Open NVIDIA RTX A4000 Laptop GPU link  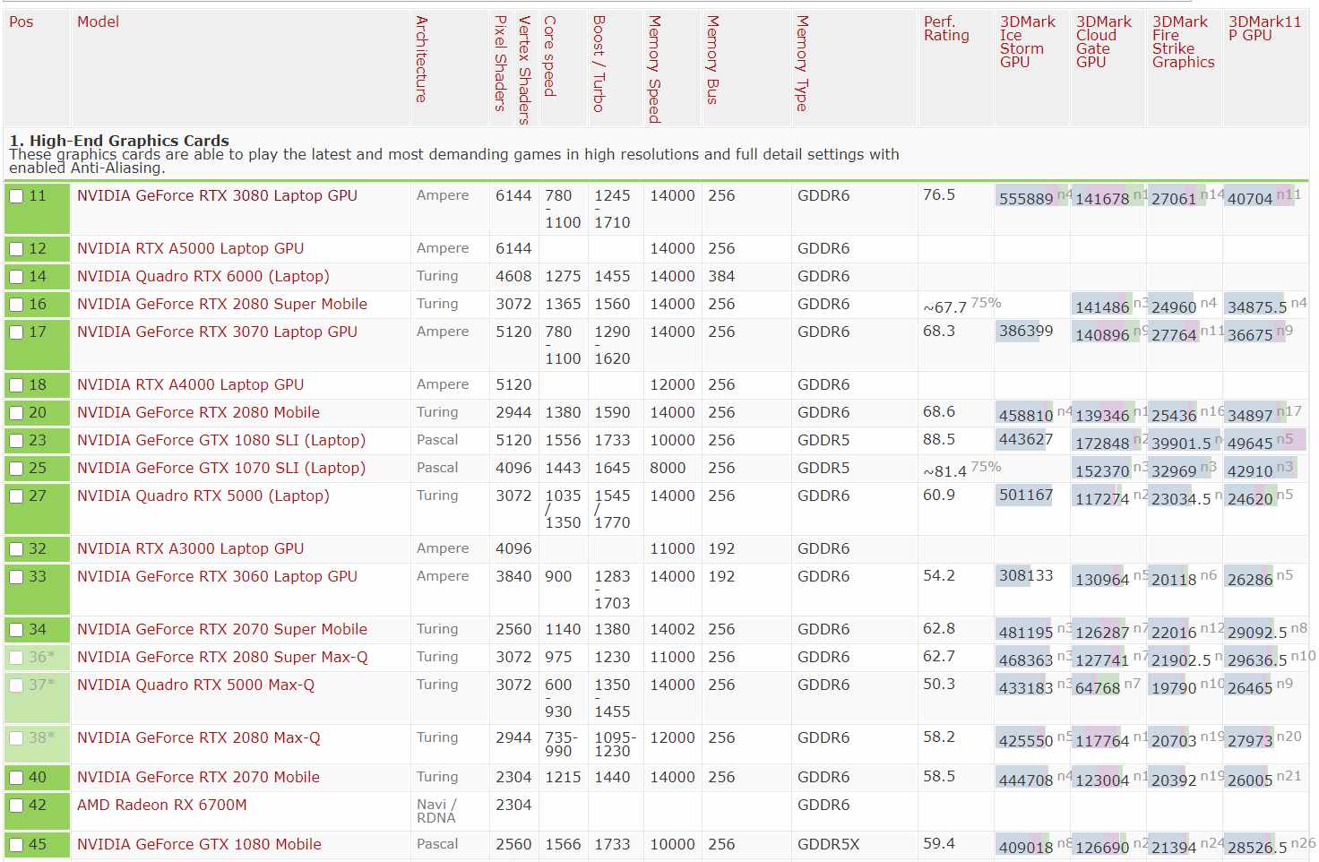(x=190, y=384)
